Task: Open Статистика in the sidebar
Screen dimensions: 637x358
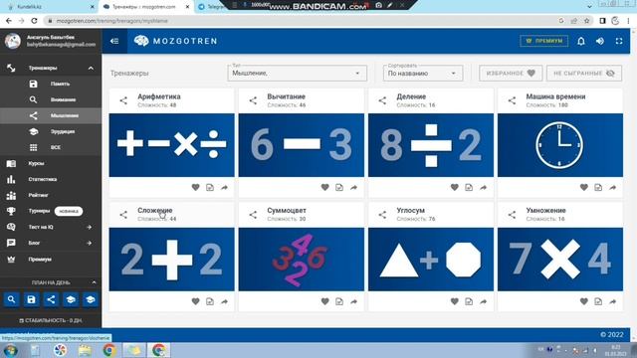Action: (51, 179)
